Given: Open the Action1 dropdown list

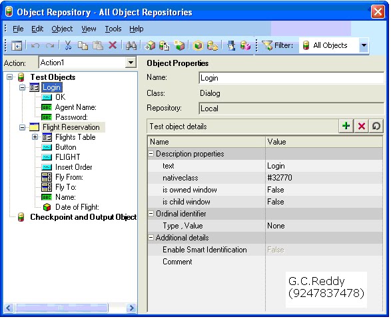Looking at the screenshot, I should point(131,63).
